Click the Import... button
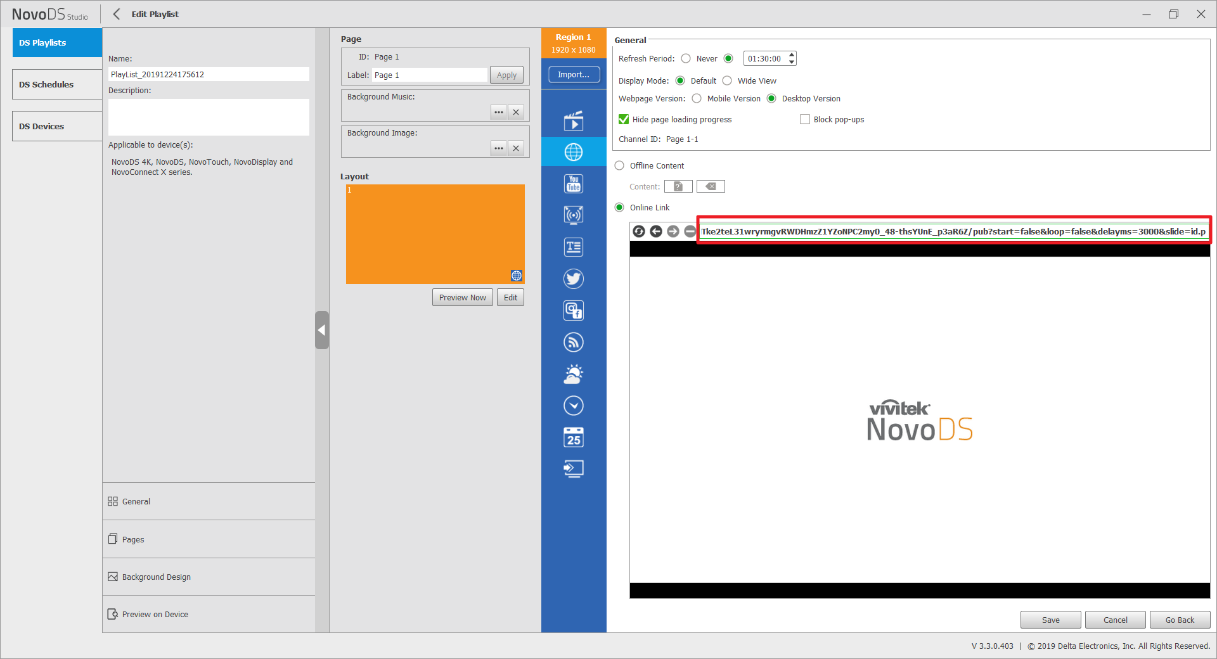 tap(574, 74)
